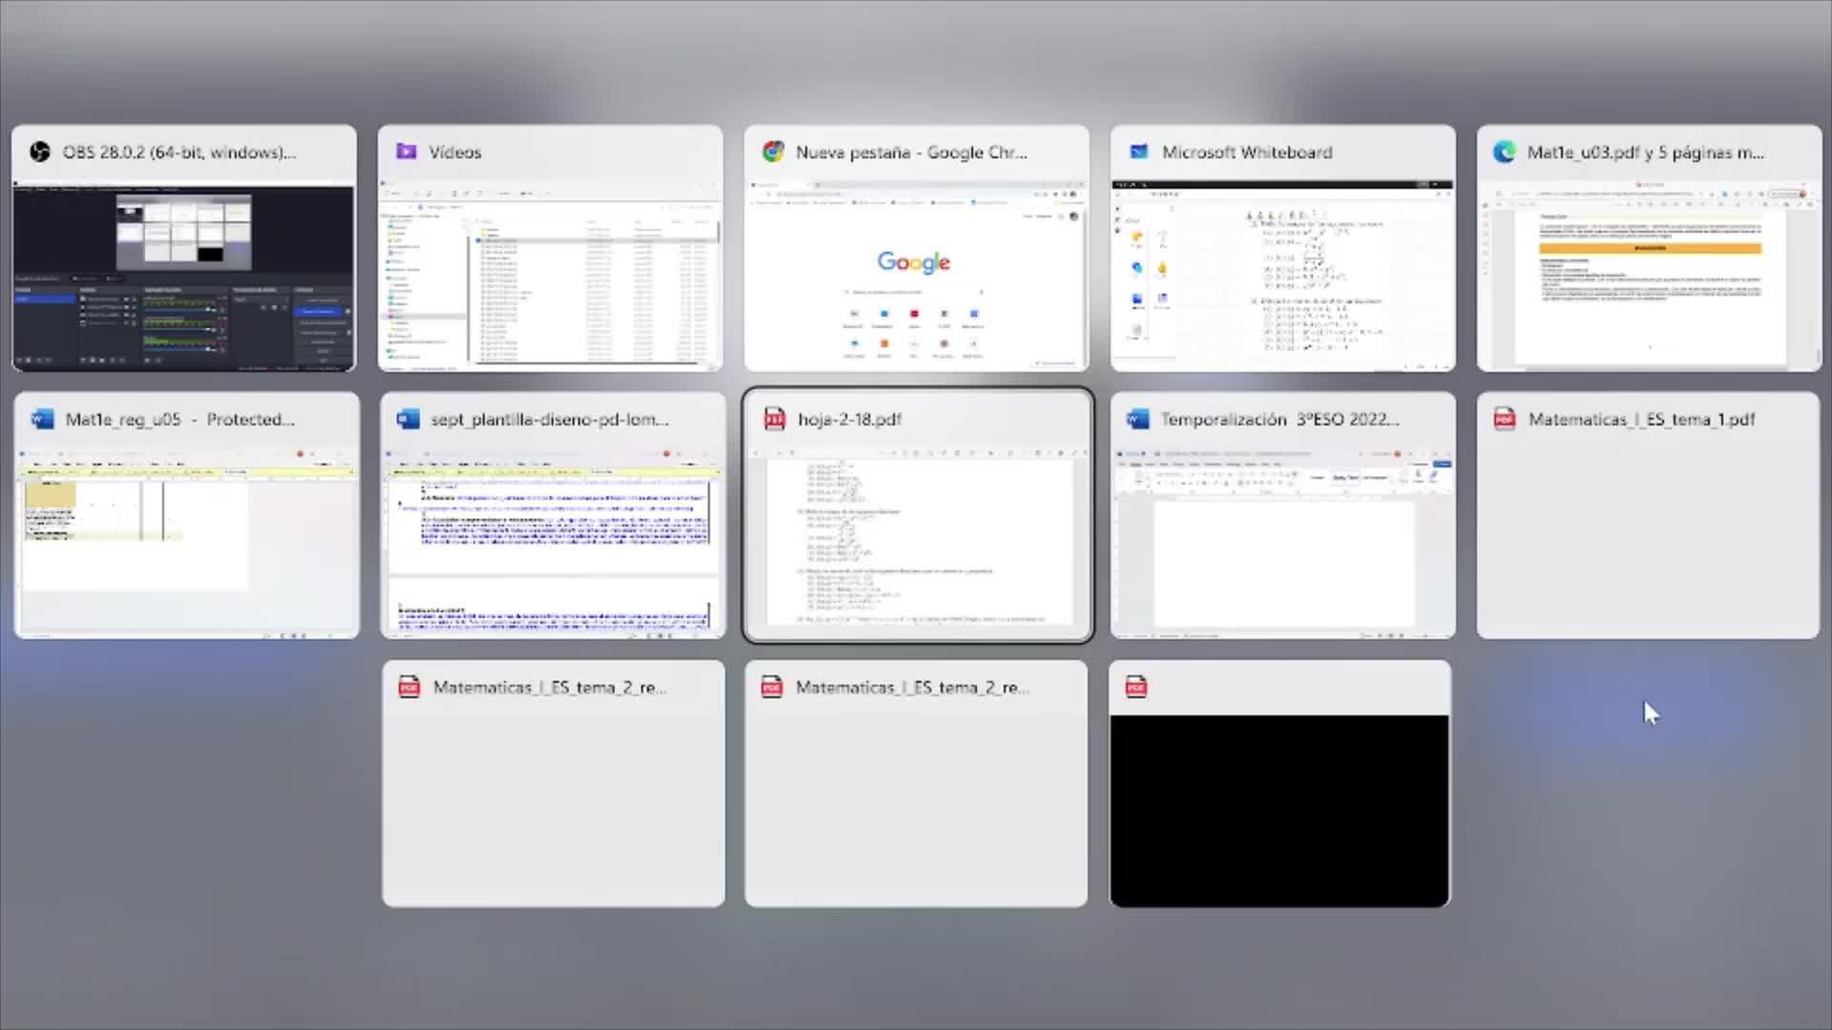Click the PDF icon beside hoja-2-18.pdf
Screen dimensions: 1832x1030
pyautogui.click(x=774, y=420)
